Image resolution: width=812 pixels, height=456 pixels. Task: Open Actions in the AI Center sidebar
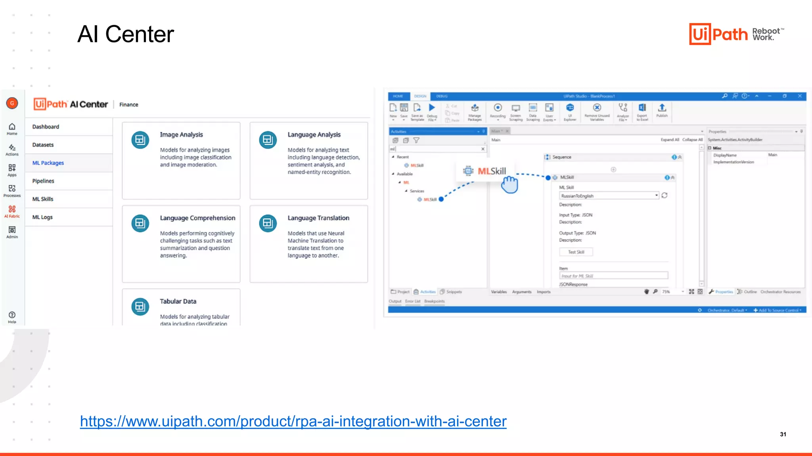[12, 150]
